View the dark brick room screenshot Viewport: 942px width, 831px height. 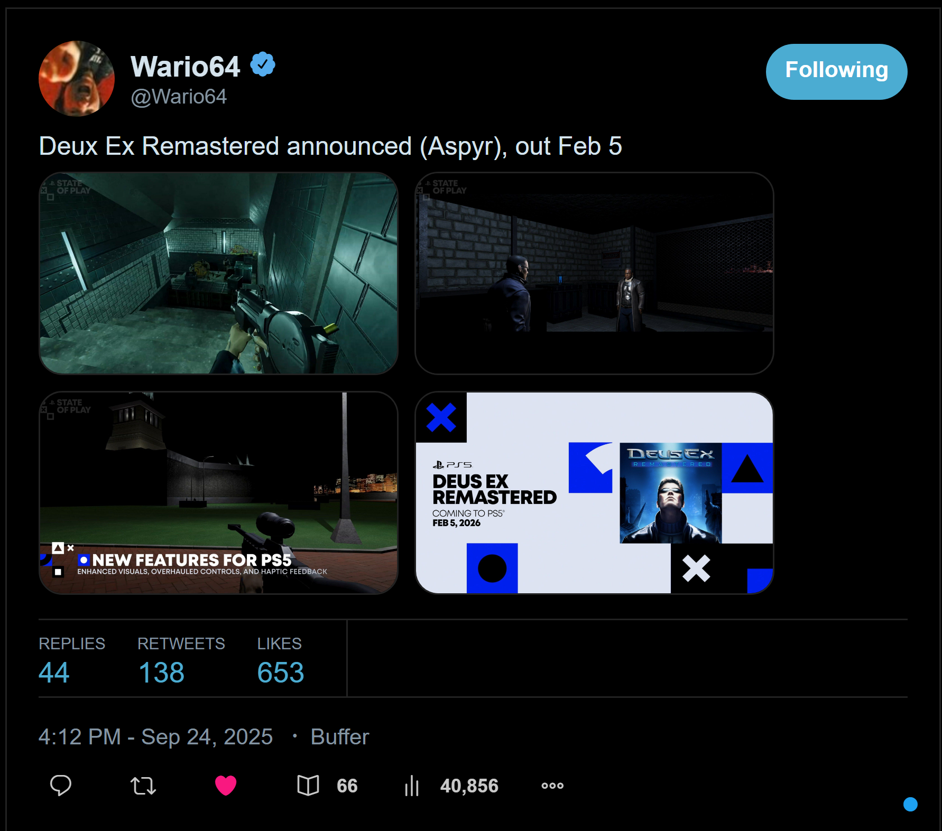pos(594,273)
